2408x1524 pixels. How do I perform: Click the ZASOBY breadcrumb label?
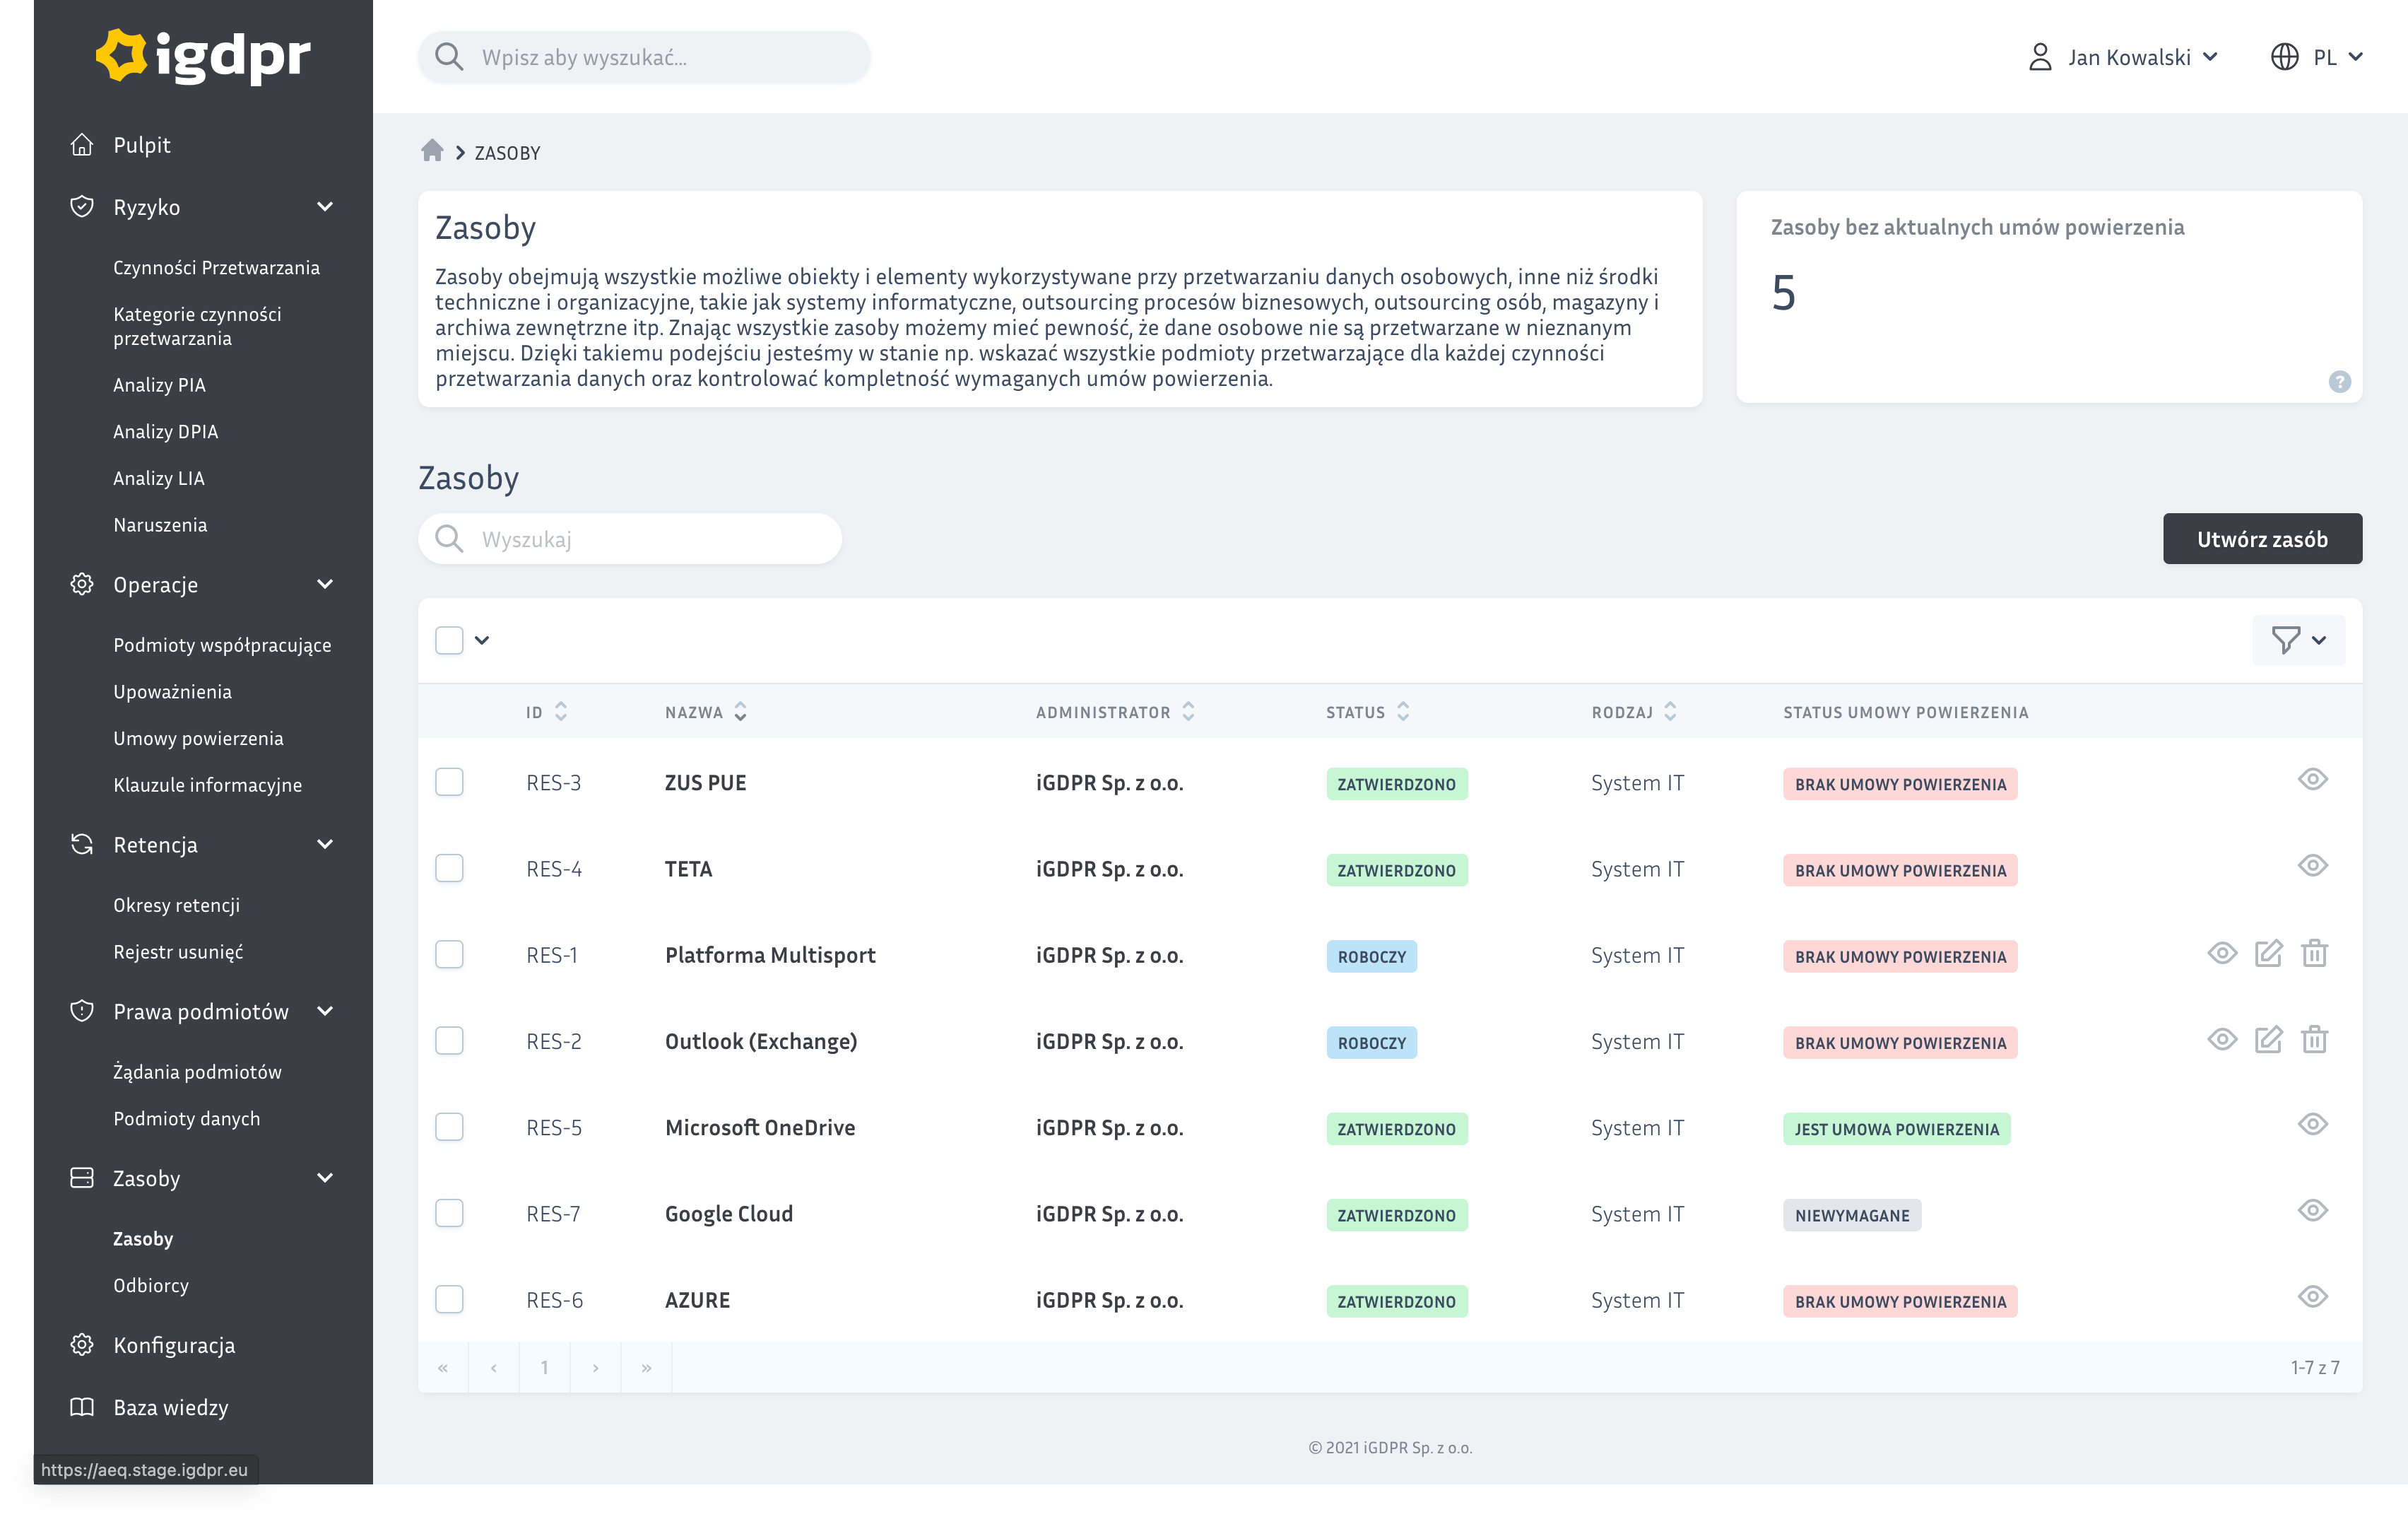click(507, 153)
